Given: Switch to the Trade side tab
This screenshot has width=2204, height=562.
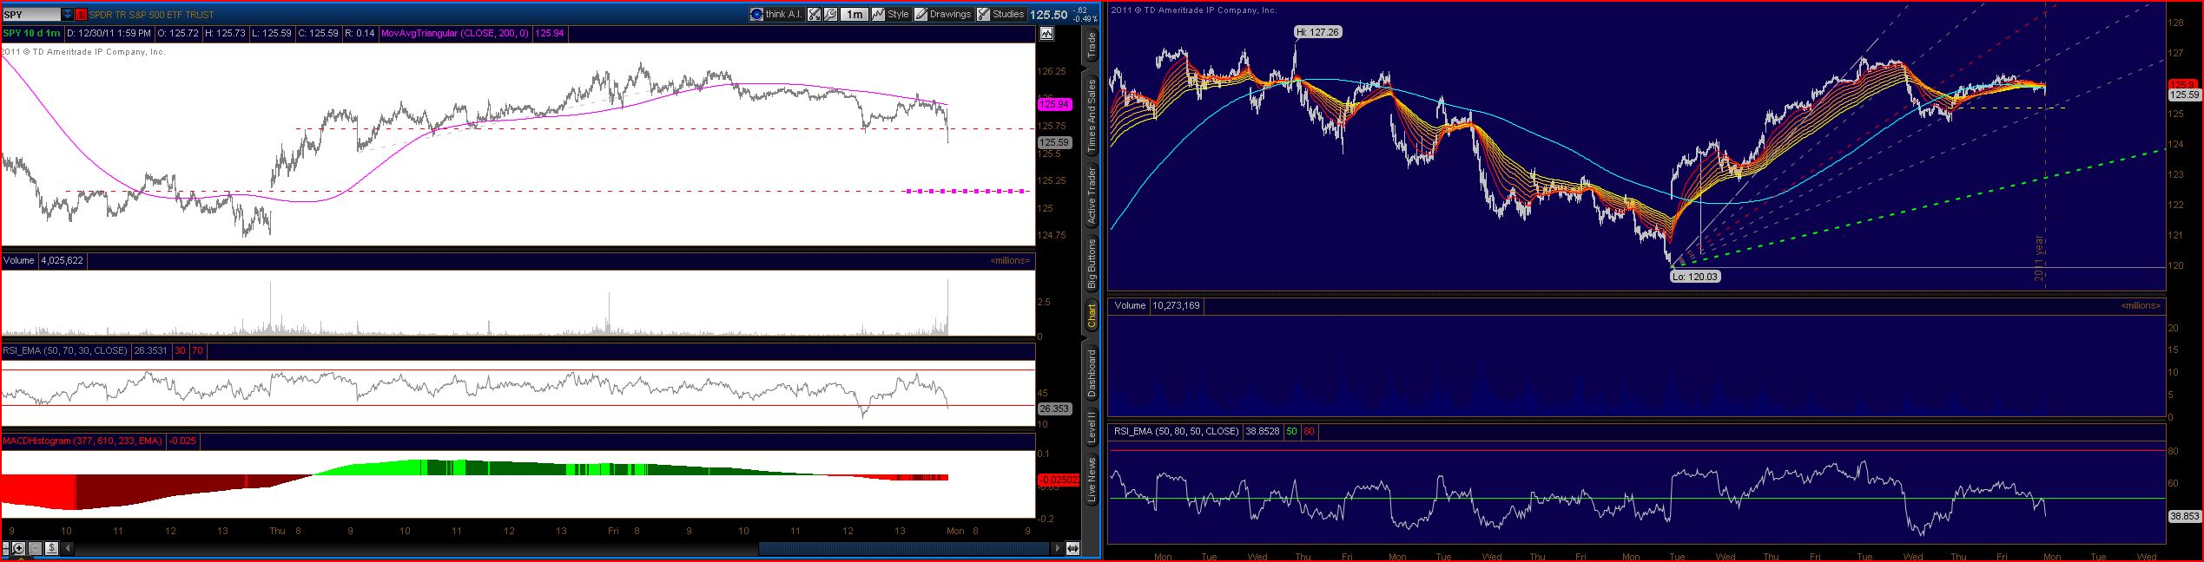Looking at the screenshot, I should (x=1092, y=47).
